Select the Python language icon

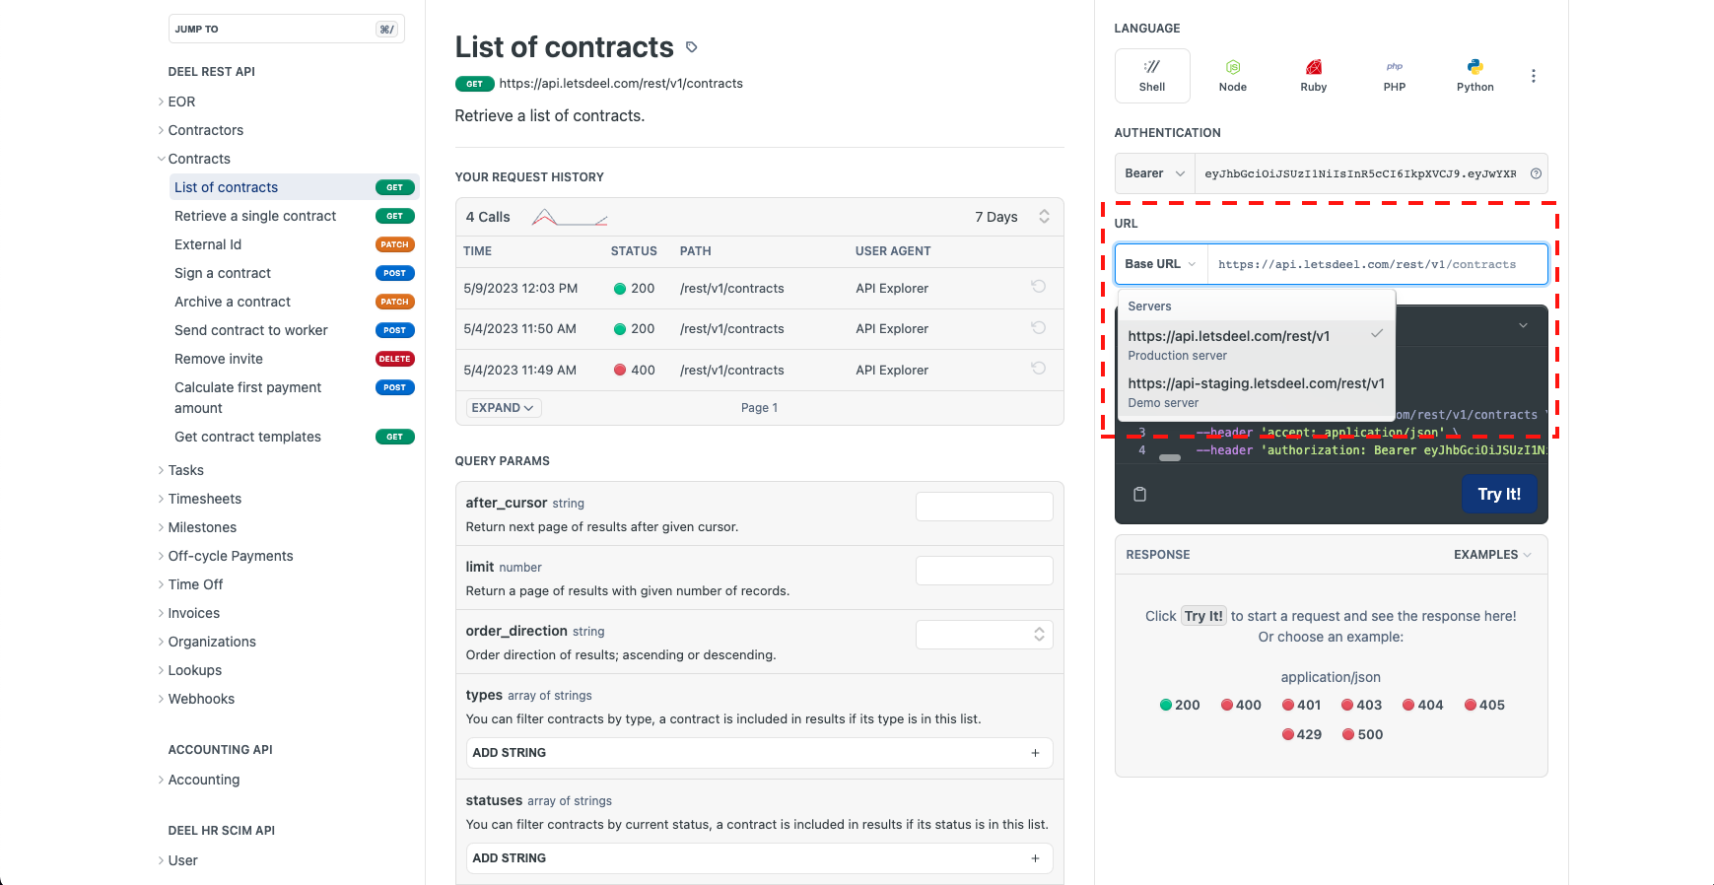pos(1475,76)
